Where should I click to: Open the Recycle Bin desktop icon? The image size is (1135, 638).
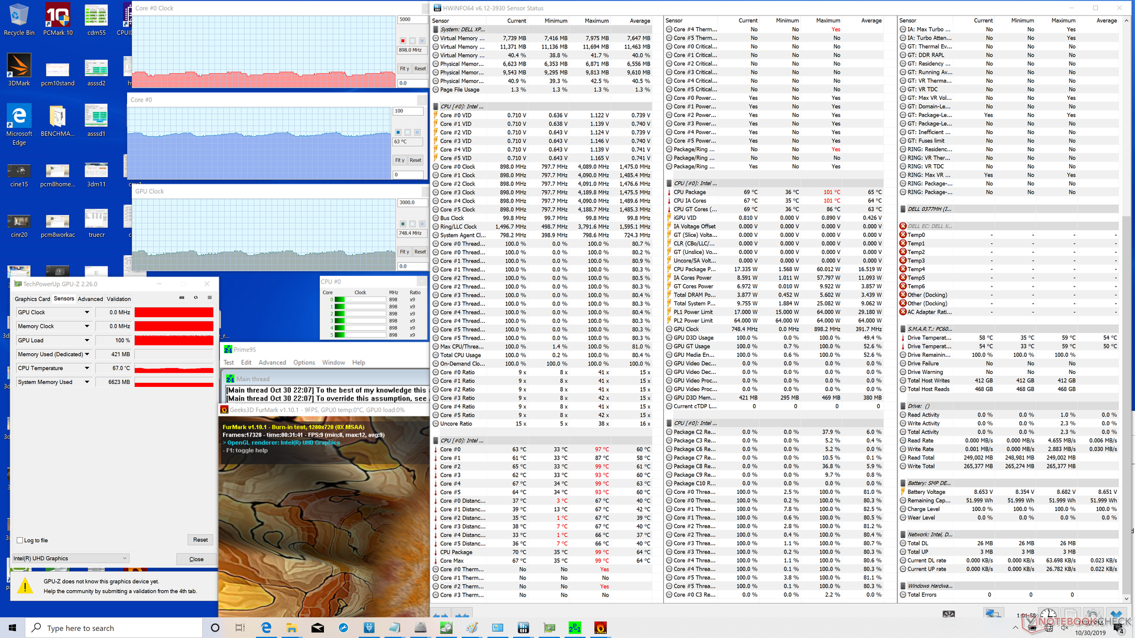pyautogui.click(x=19, y=19)
